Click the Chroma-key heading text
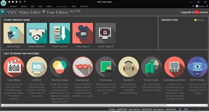This screenshot has height=112, width=209. [105, 80]
